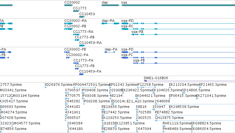Image resolution: width=235 pixels, height=133 pixels.
Task: Select transcript CG30002-RB
Action: (x=69, y=29)
